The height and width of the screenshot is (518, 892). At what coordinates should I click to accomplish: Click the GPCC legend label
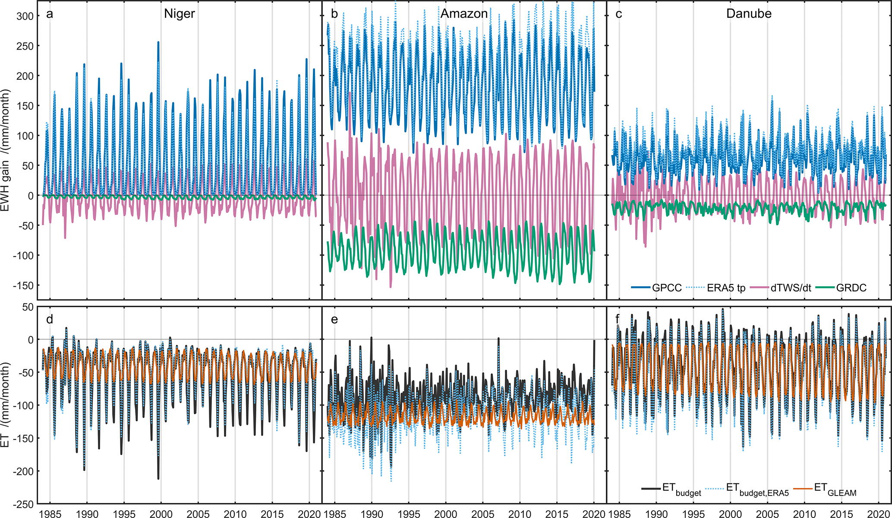[x=667, y=288]
